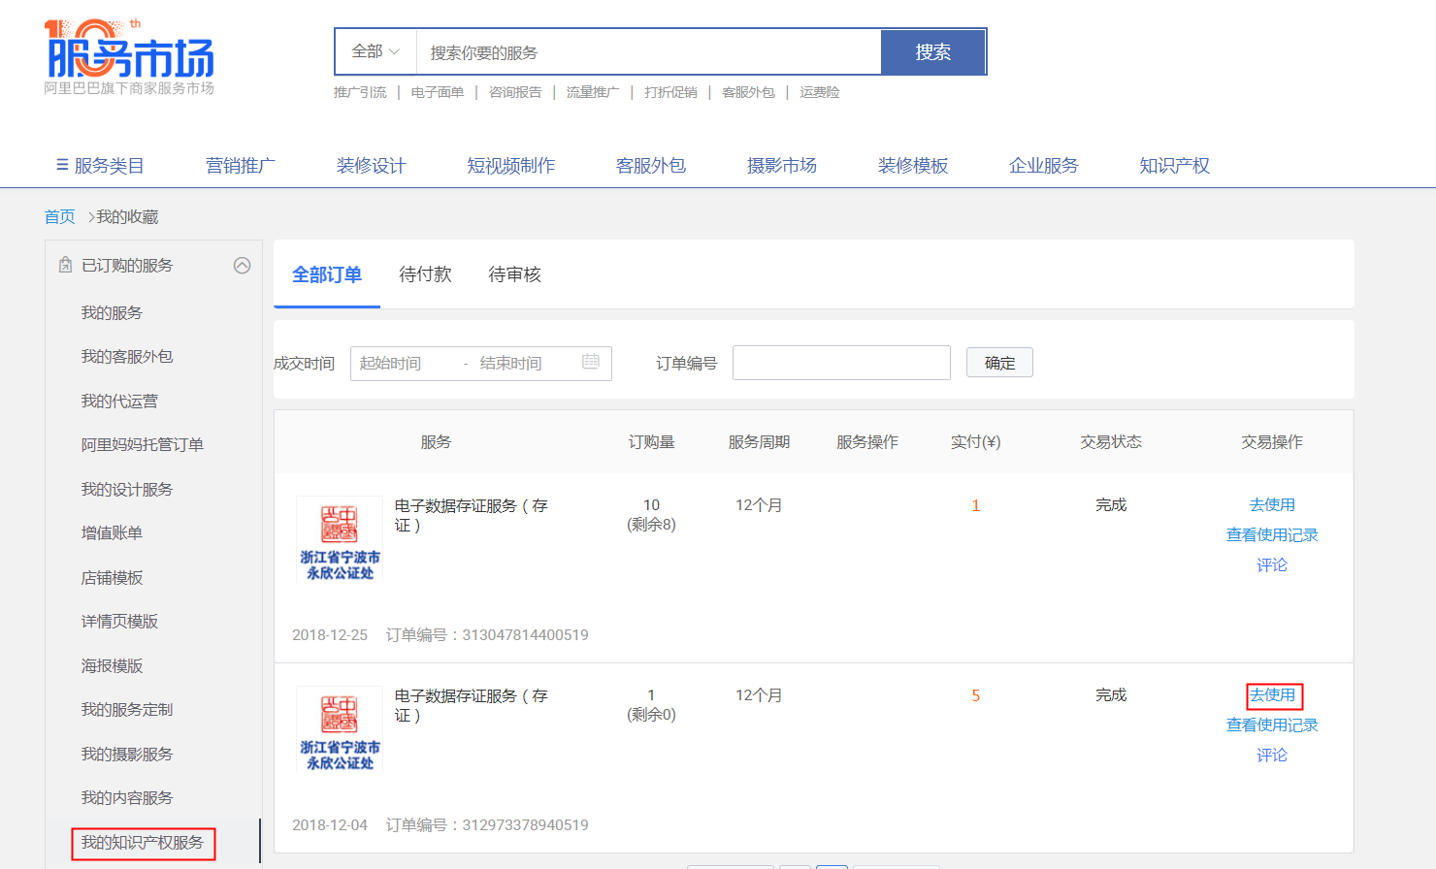
Task: Open the 服务类目 menu
Action: coord(100,166)
